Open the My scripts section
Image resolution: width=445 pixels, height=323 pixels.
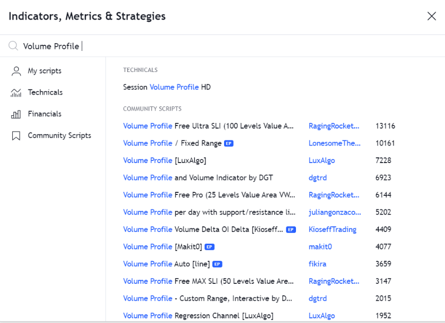45,71
